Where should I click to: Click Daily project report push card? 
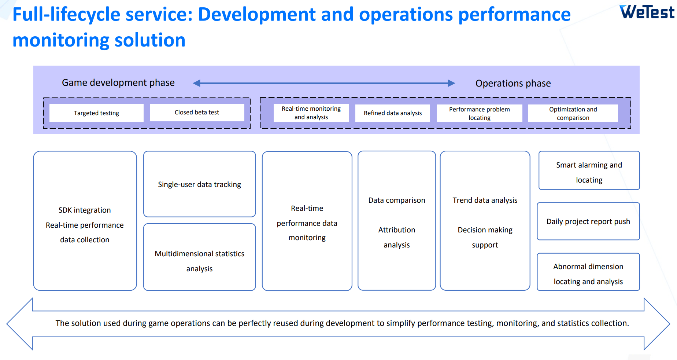point(588,221)
